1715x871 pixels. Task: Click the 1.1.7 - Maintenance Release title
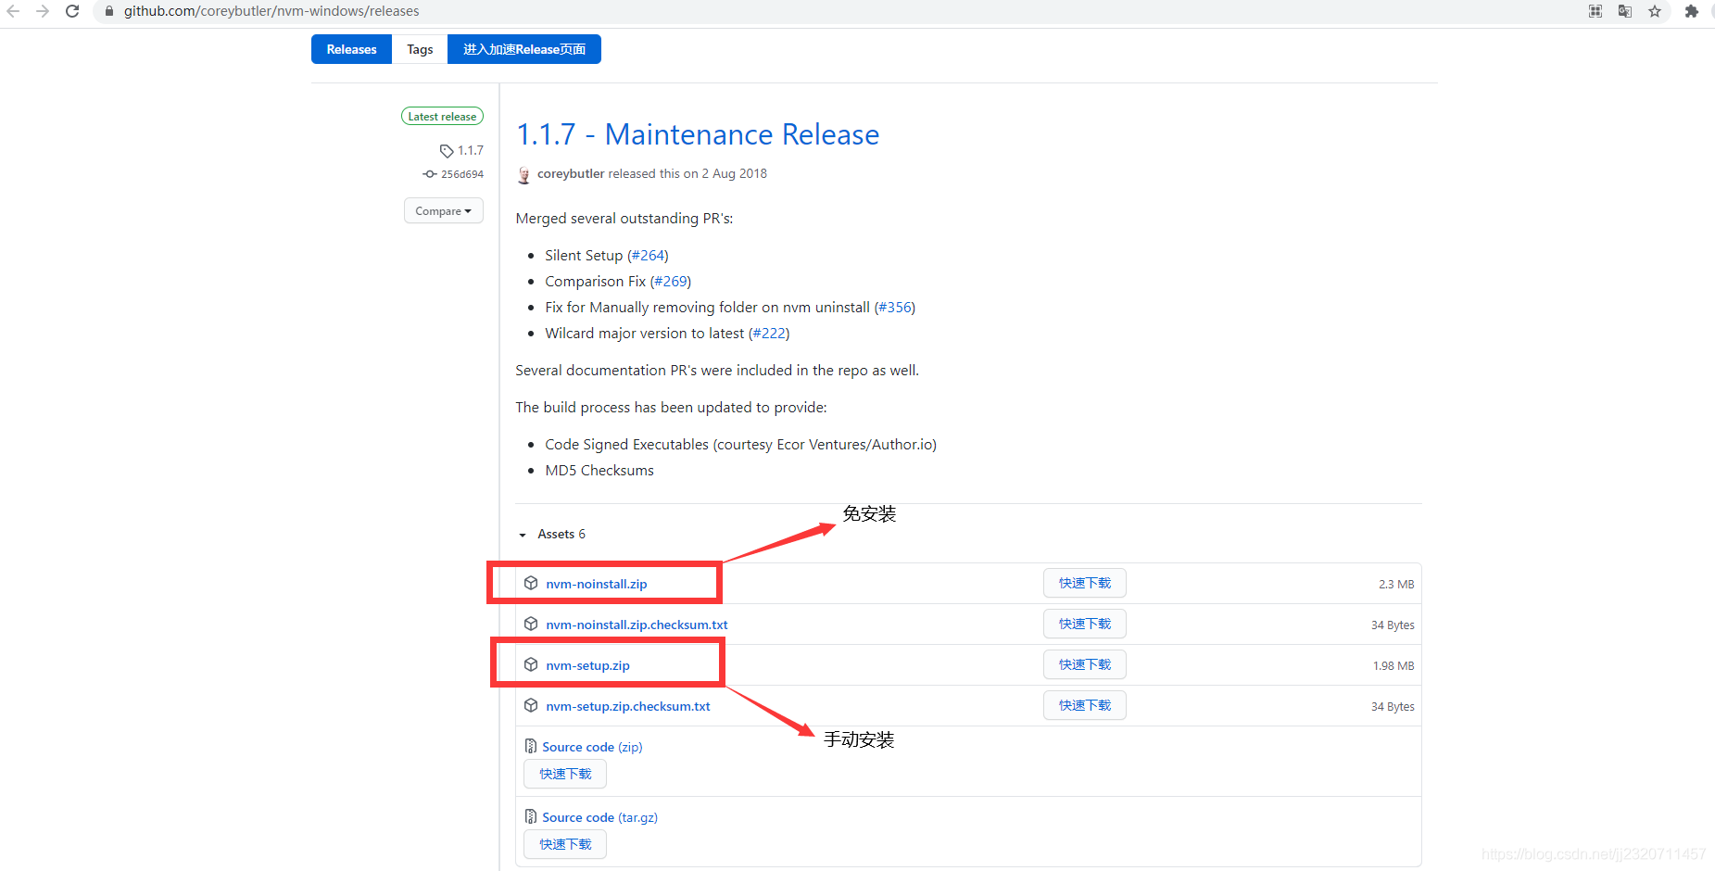point(697,134)
